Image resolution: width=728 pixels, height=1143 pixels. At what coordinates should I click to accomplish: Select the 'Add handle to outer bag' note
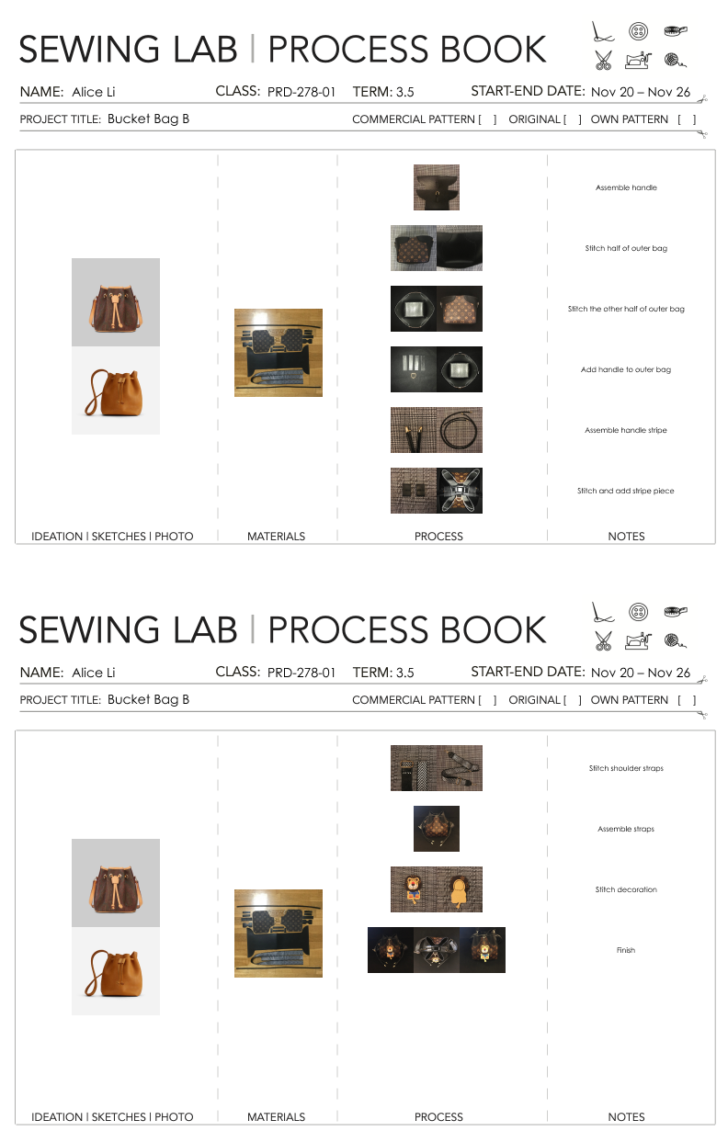pos(626,369)
